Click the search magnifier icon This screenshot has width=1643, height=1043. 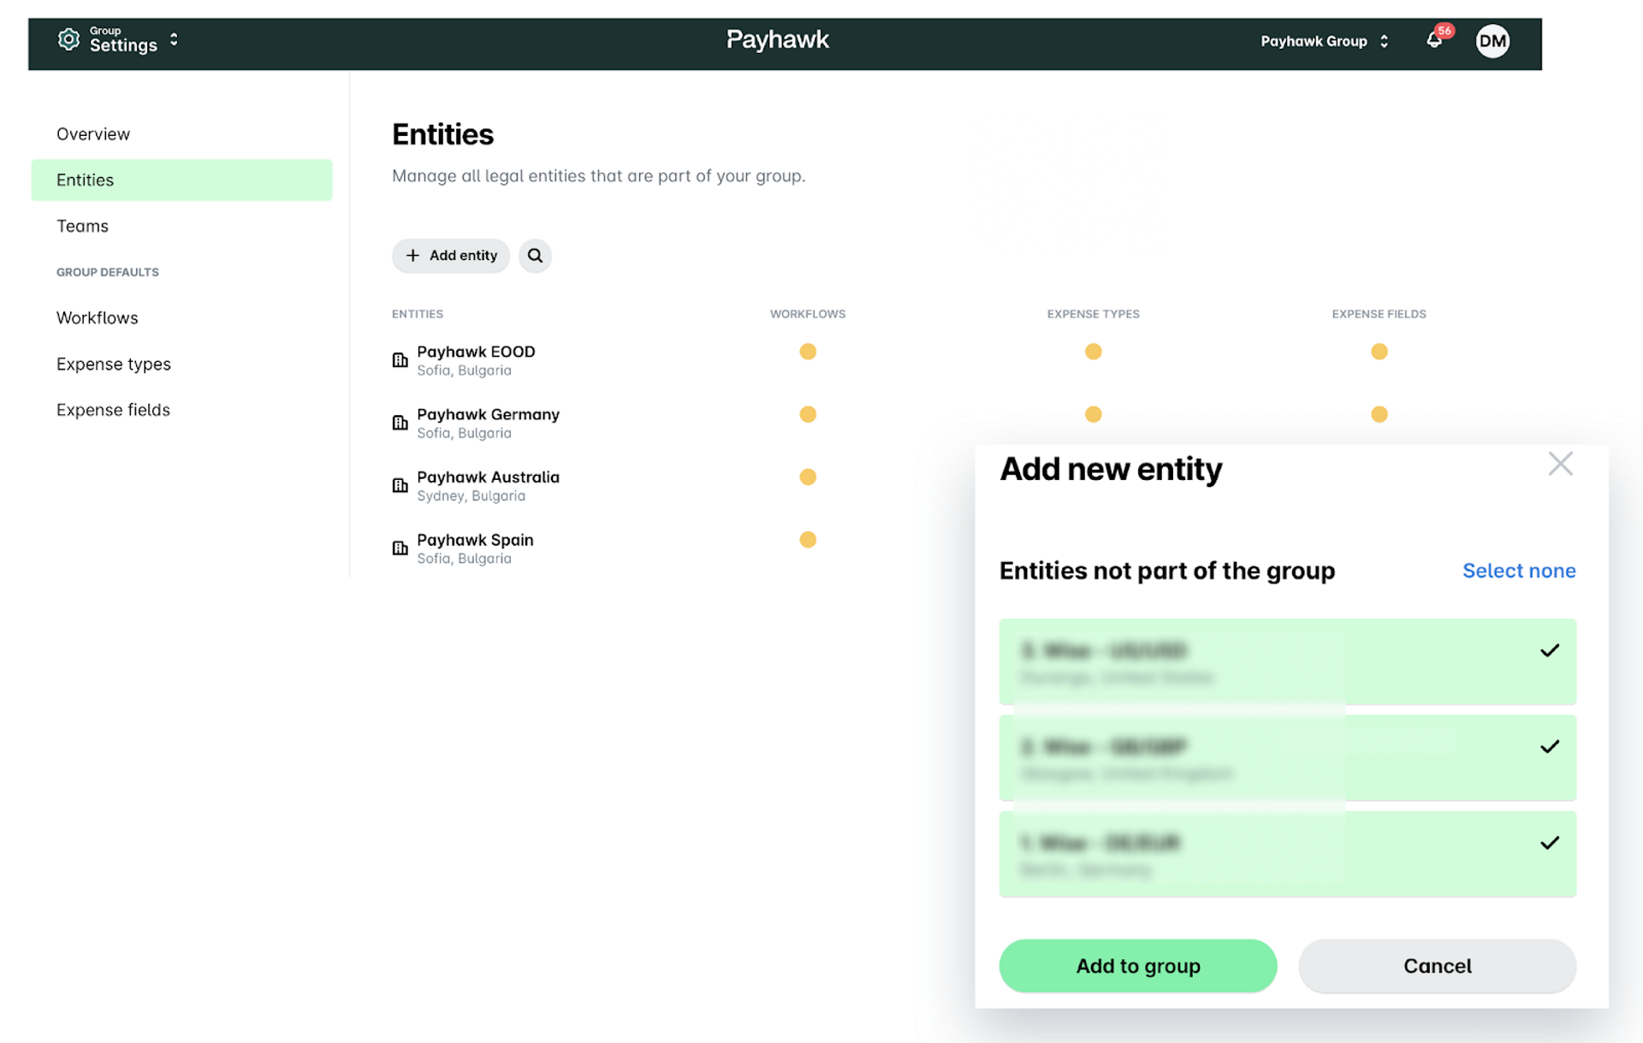point(535,256)
